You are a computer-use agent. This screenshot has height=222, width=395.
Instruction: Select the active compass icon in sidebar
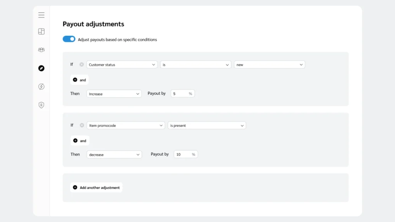(41, 68)
